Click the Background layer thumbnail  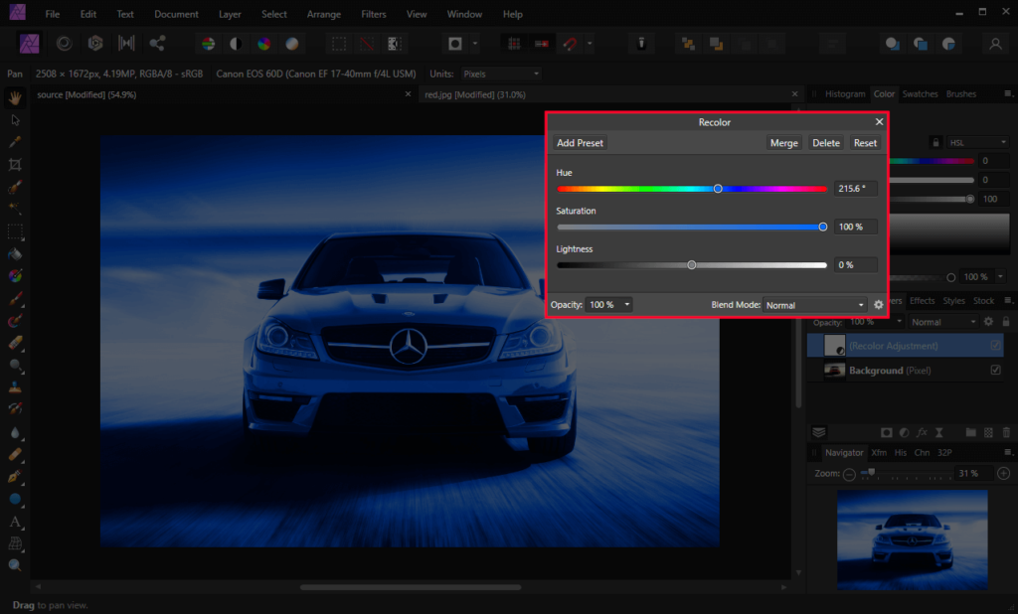pyautogui.click(x=835, y=370)
